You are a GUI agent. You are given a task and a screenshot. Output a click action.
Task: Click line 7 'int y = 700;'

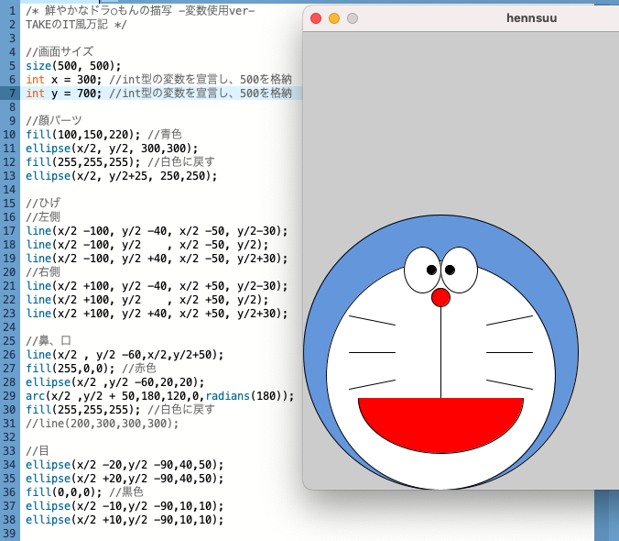click(x=63, y=94)
